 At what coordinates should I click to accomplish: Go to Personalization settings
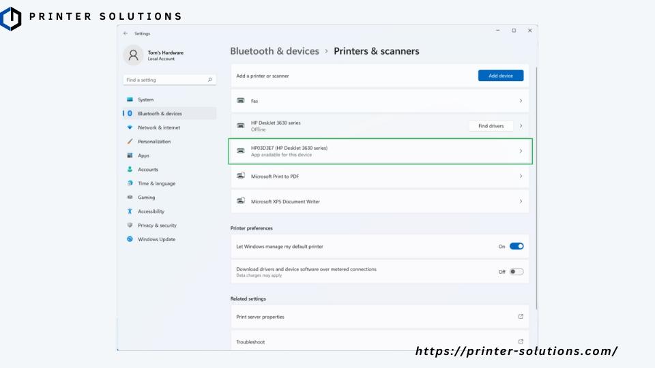tap(170, 142)
